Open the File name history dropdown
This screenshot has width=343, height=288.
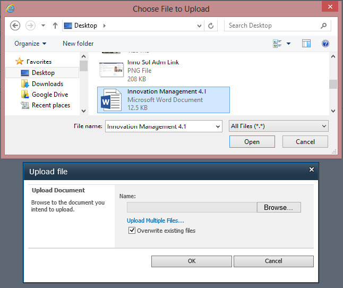(217, 126)
